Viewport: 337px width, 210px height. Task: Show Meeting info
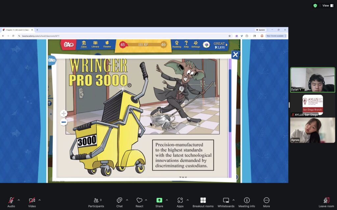click(x=246, y=200)
